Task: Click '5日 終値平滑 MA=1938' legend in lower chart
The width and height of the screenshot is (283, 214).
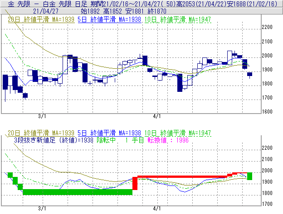Action: click(109, 133)
